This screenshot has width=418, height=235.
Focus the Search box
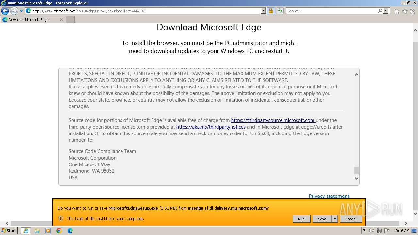tap(332, 11)
